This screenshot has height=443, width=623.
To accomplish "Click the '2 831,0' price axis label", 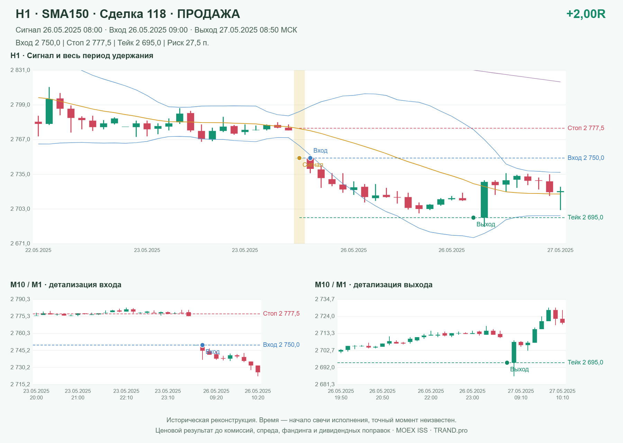I will [20, 70].
